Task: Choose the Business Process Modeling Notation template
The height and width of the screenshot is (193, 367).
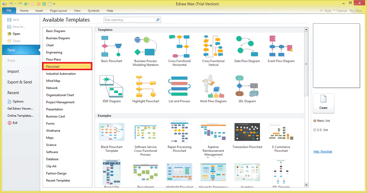Action: 146,51
